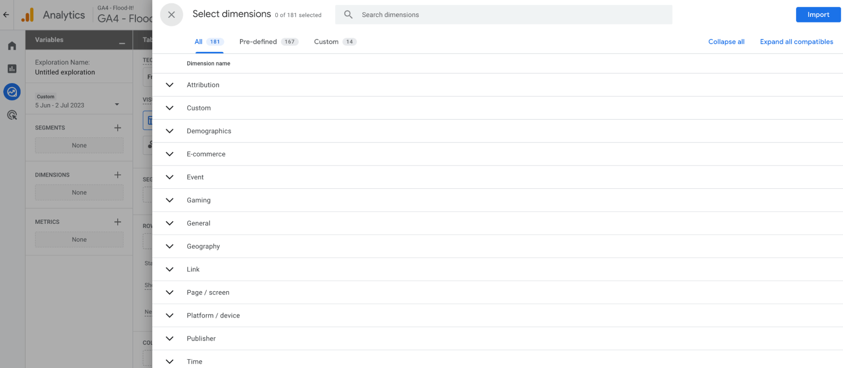This screenshot has width=843, height=368.
Task: Click the back arrow in Analytics header
Action: pos(6,15)
